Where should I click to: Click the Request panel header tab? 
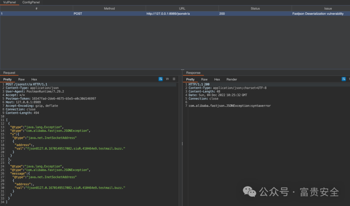click(x=9, y=73)
